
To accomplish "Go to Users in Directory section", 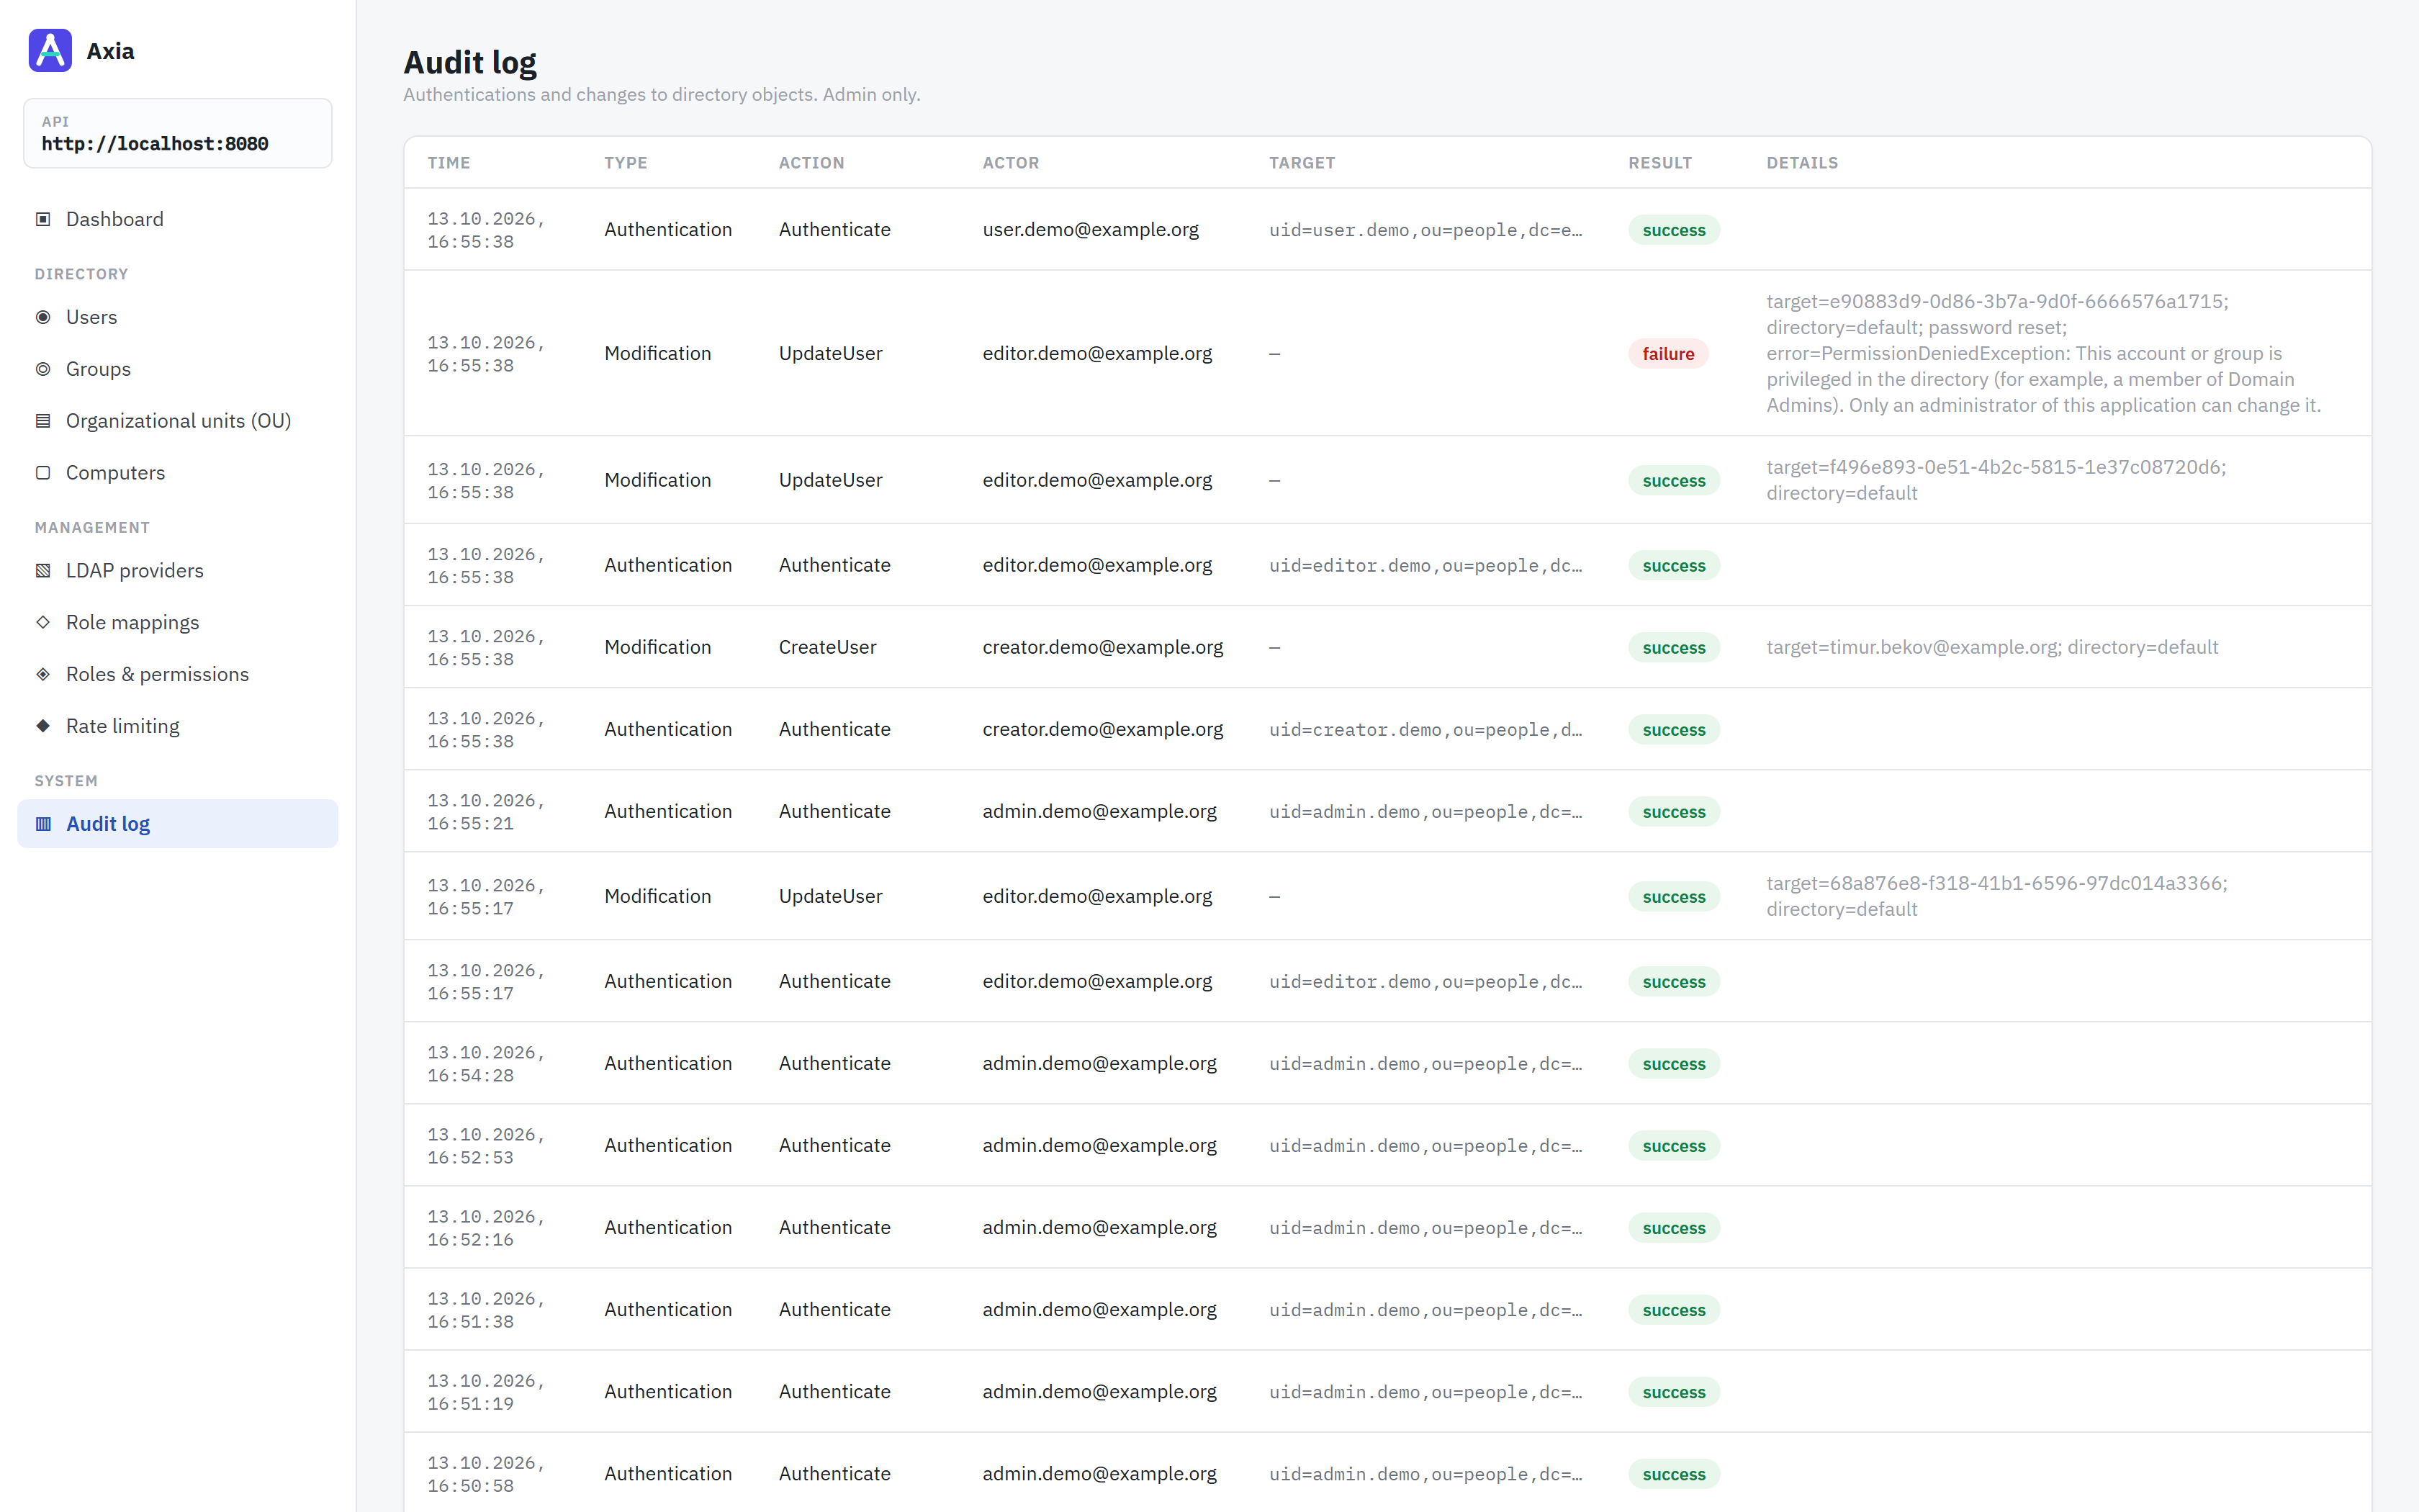I will point(178,317).
